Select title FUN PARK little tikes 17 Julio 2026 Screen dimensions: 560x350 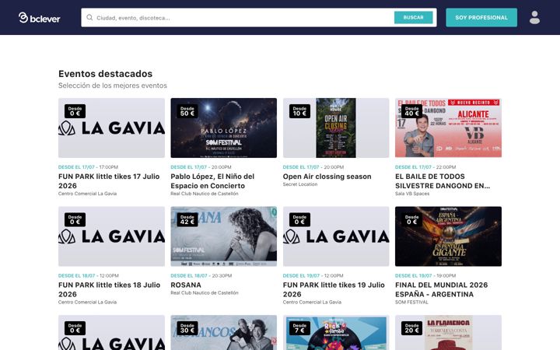(x=109, y=181)
